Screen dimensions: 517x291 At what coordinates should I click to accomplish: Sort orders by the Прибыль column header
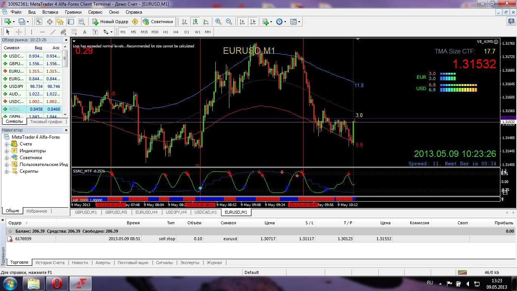click(493, 223)
